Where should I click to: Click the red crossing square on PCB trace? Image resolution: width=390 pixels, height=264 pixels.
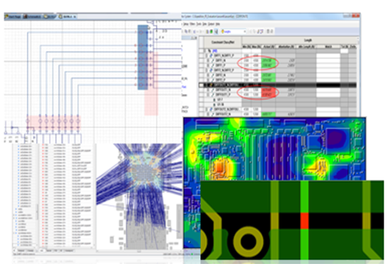pyautogui.click(x=304, y=221)
